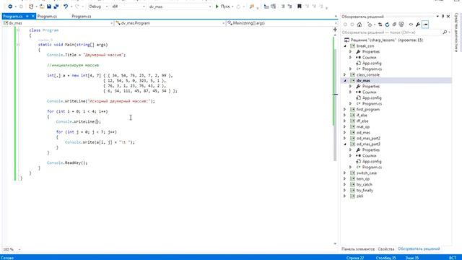Toggle a bookmark with the bookmark icon
The width and height of the screenshot is (462, 260).
(300, 6)
